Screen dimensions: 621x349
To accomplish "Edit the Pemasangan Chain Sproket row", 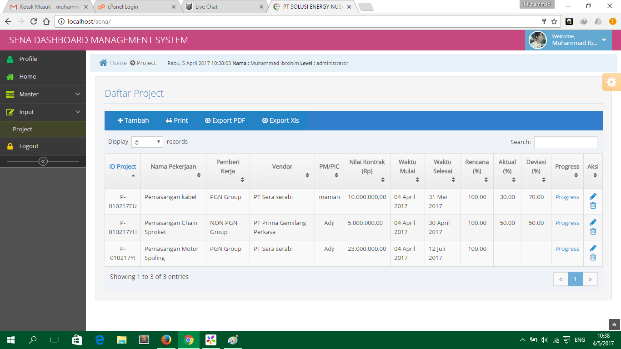I will (593, 222).
